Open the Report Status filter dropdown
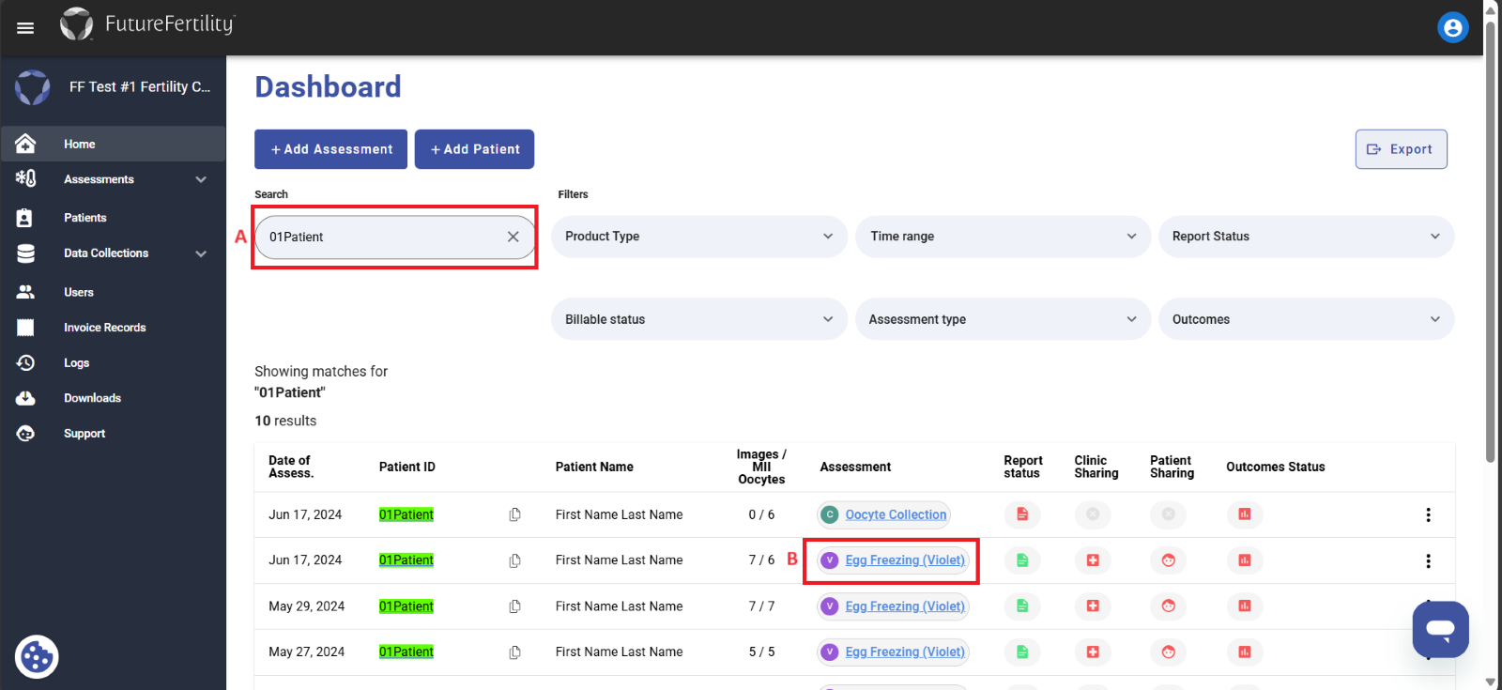 [1307, 237]
